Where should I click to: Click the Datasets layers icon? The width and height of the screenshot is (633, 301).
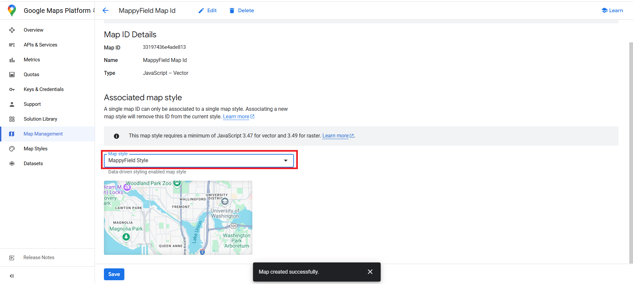(x=12, y=164)
